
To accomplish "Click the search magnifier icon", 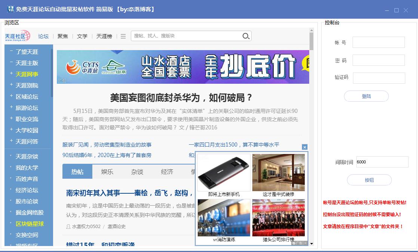I will point(246,36).
